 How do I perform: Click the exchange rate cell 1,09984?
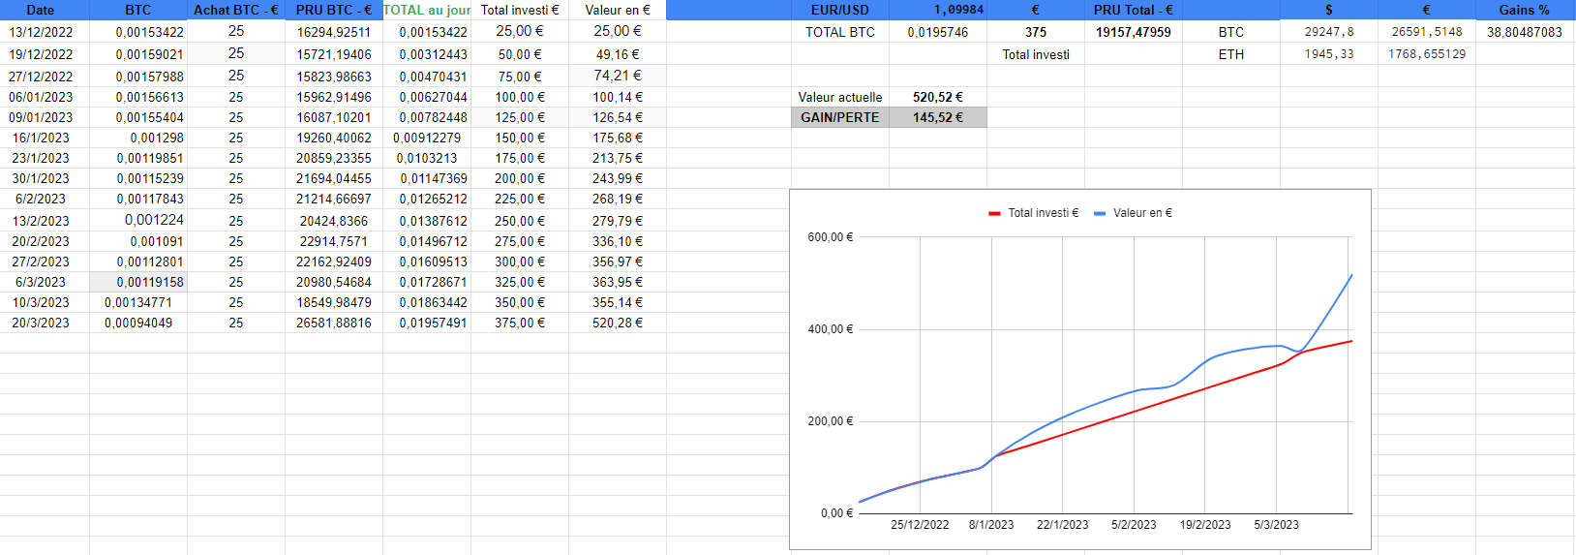tap(938, 10)
